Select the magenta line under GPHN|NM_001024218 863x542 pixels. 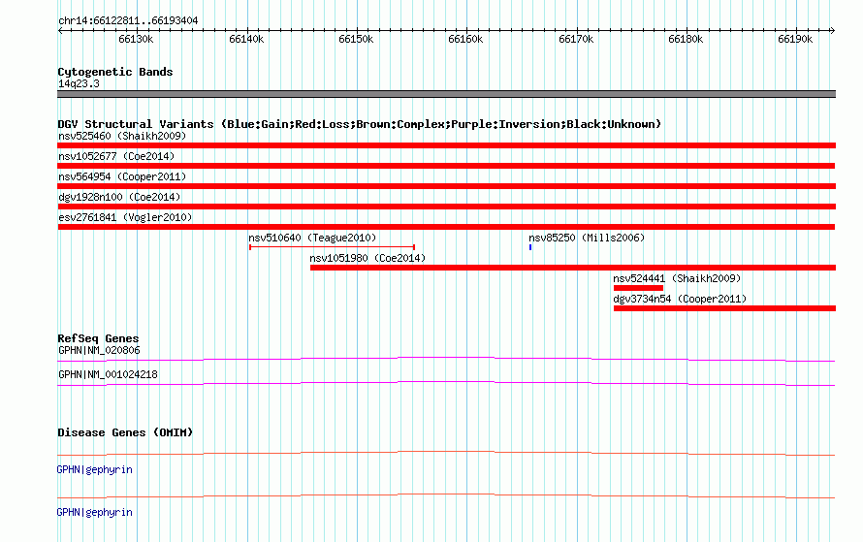pos(446,384)
